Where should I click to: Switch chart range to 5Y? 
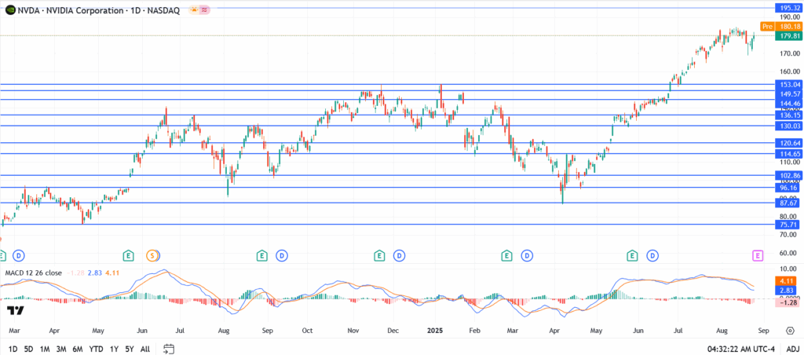point(130,348)
